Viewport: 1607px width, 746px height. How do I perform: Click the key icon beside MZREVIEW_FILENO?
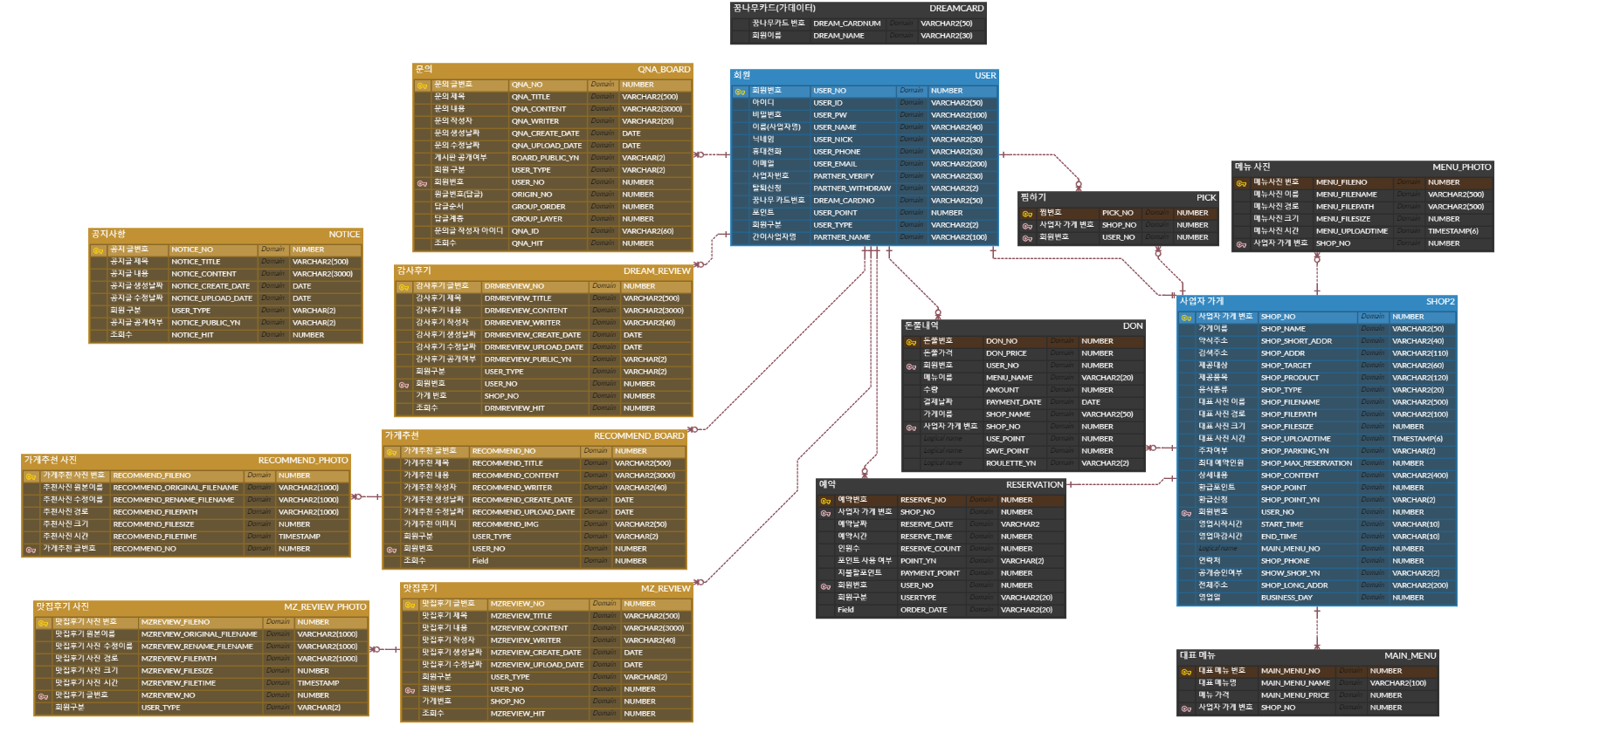(43, 623)
